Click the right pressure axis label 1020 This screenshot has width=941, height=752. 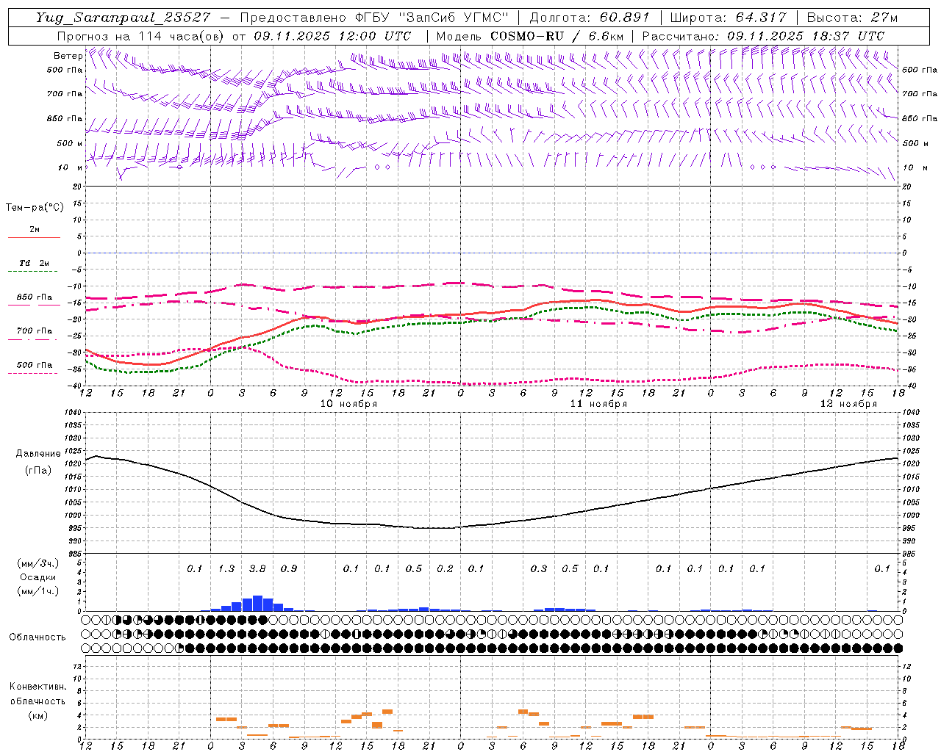pyautogui.click(x=910, y=464)
